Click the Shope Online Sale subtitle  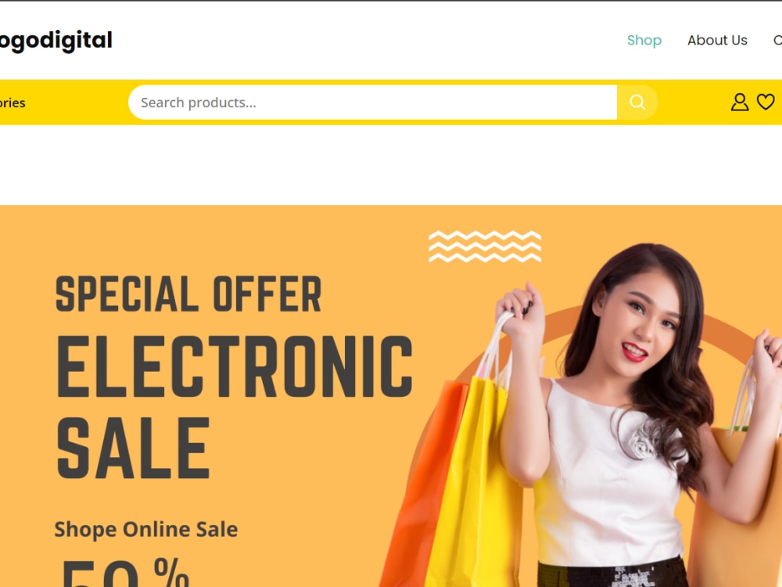click(145, 529)
